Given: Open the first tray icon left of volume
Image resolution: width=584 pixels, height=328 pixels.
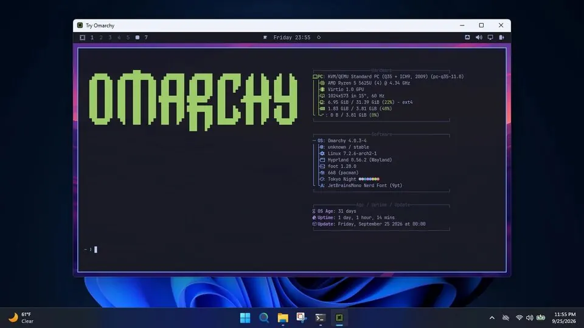Looking at the screenshot, I should coord(467,37).
